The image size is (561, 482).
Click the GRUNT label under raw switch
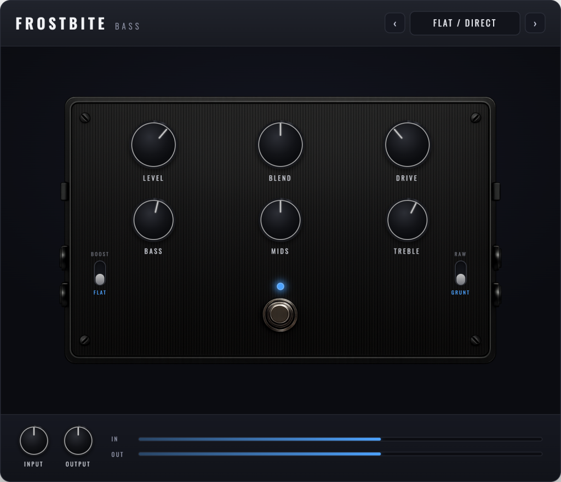click(460, 292)
